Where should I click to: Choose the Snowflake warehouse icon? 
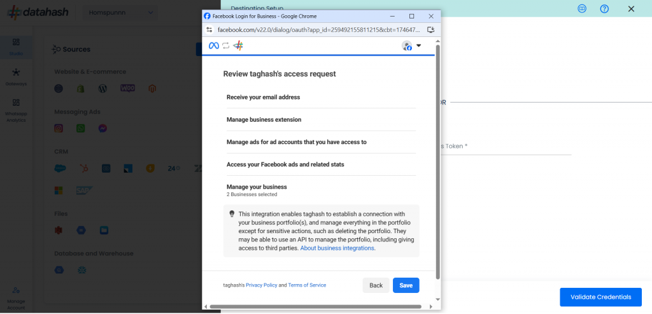[81, 270]
